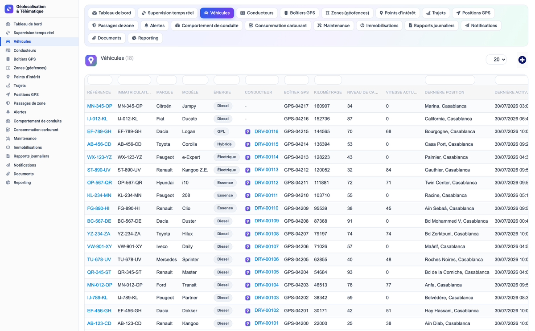The image size is (535, 331).
Task: Open the Comportement de conduite tab
Action: [207, 25]
